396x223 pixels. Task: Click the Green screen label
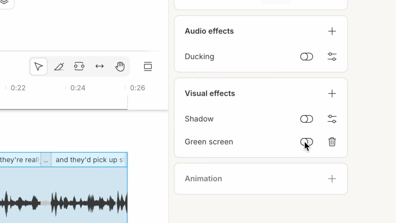(x=209, y=142)
